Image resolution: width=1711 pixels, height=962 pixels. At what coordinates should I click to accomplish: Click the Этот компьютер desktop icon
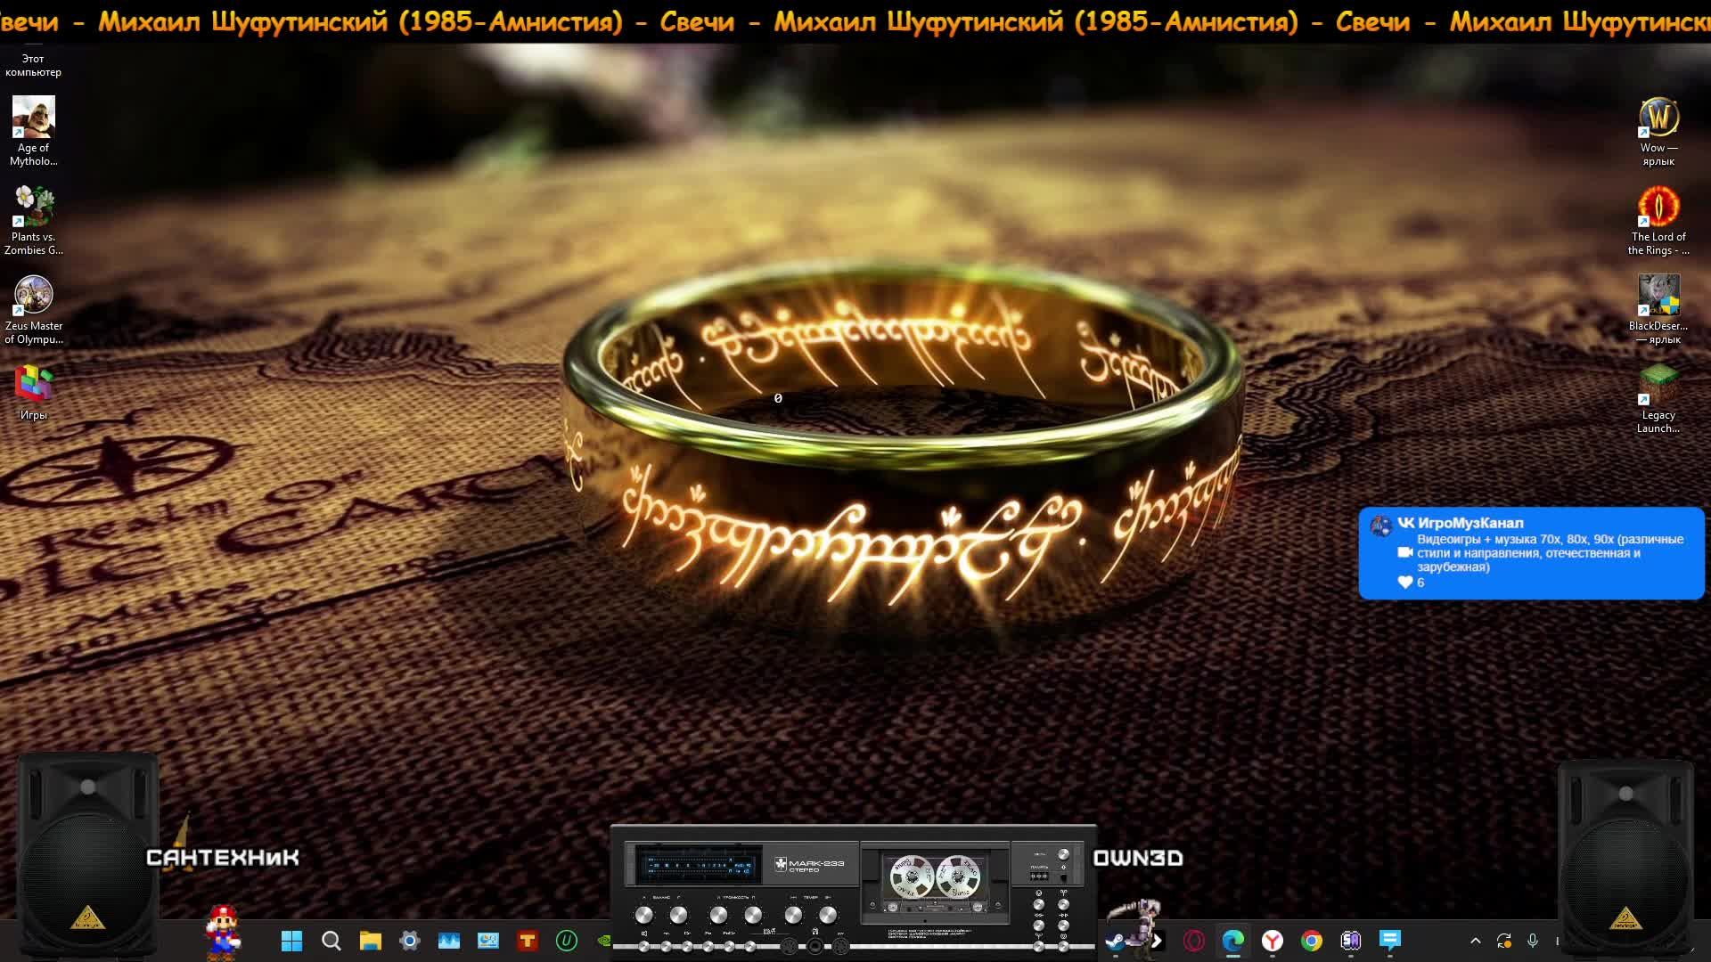point(34,64)
